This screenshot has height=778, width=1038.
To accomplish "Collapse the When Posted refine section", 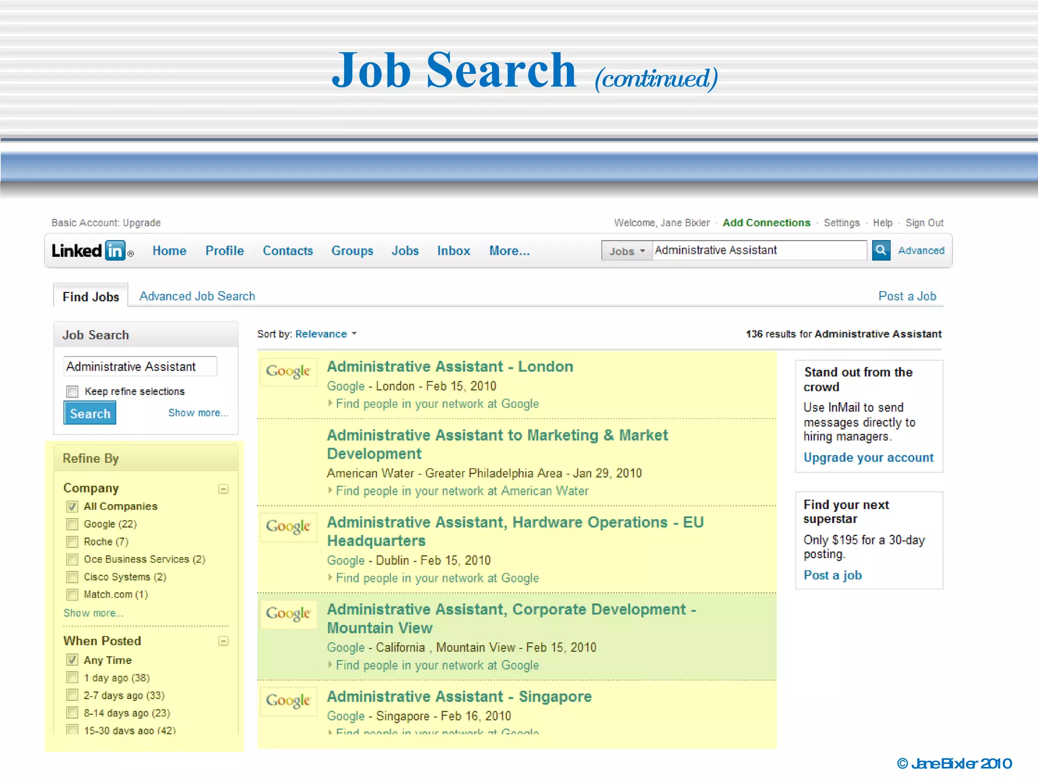I will 223,641.
